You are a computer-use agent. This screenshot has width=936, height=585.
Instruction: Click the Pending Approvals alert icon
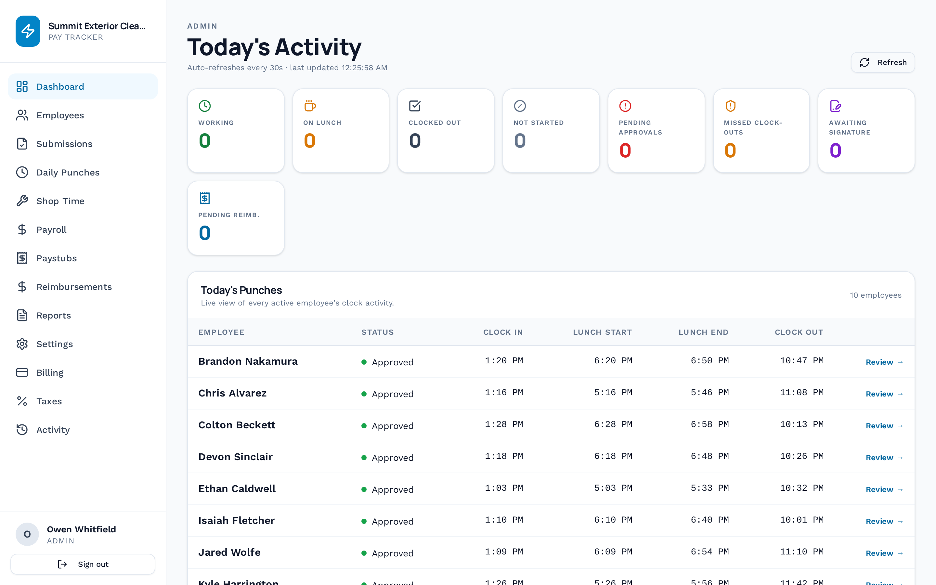(625, 106)
